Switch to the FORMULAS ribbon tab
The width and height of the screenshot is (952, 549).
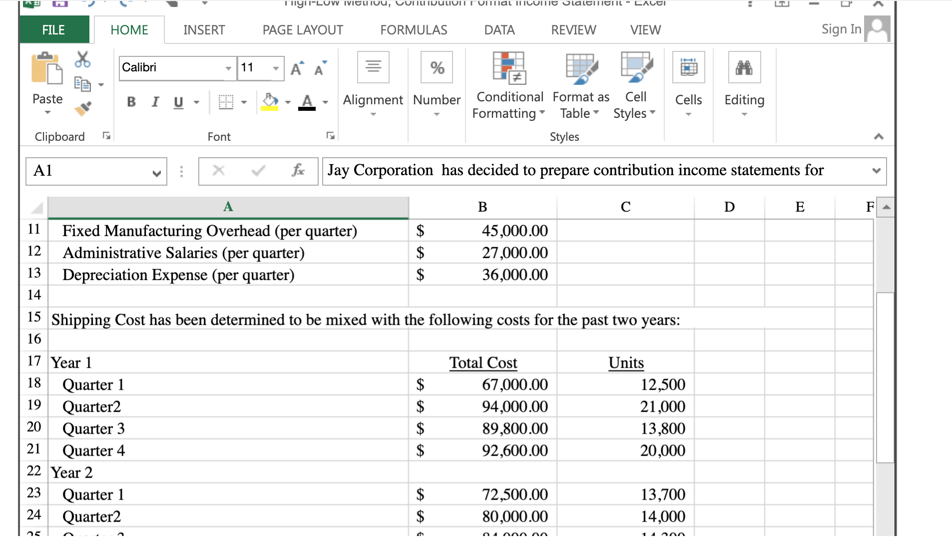click(413, 29)
